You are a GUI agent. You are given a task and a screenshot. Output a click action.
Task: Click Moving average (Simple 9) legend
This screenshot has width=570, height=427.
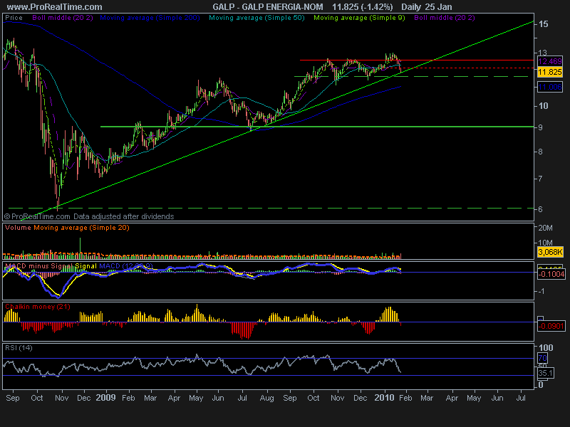(359, 18)
